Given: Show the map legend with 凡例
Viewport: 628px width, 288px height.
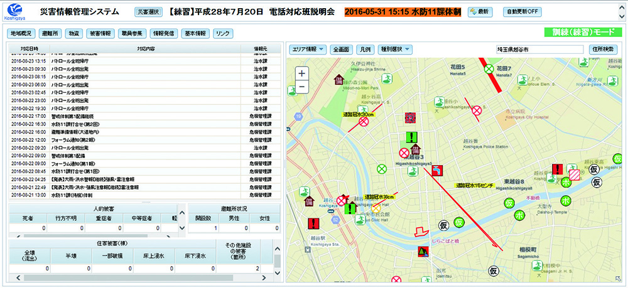Looking at the screenshot, I should pyautogui.click(x=364, y=49).
